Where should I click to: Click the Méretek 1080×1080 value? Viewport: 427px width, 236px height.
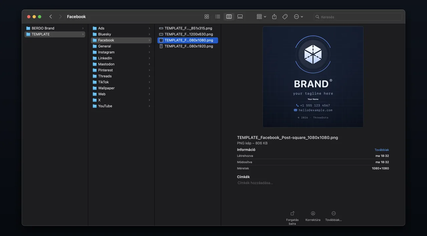pos(380,168)
